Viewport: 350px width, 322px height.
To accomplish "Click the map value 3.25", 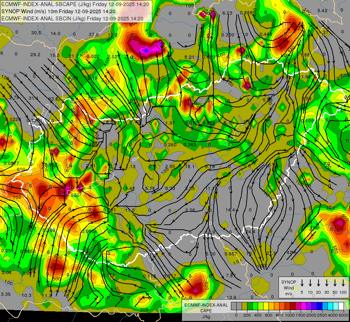I will [190, 189].
